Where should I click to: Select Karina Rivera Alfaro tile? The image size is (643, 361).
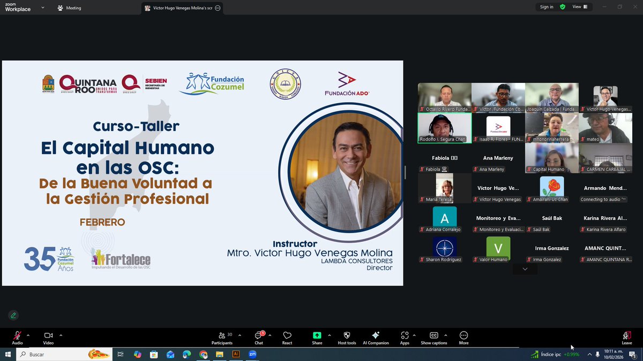tap(605, 218)
